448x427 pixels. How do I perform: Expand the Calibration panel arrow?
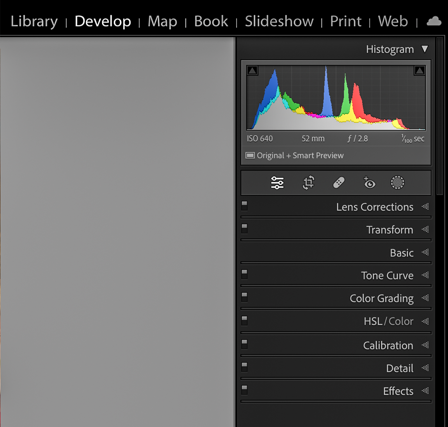pyautogui.click(x=425, y=345)
